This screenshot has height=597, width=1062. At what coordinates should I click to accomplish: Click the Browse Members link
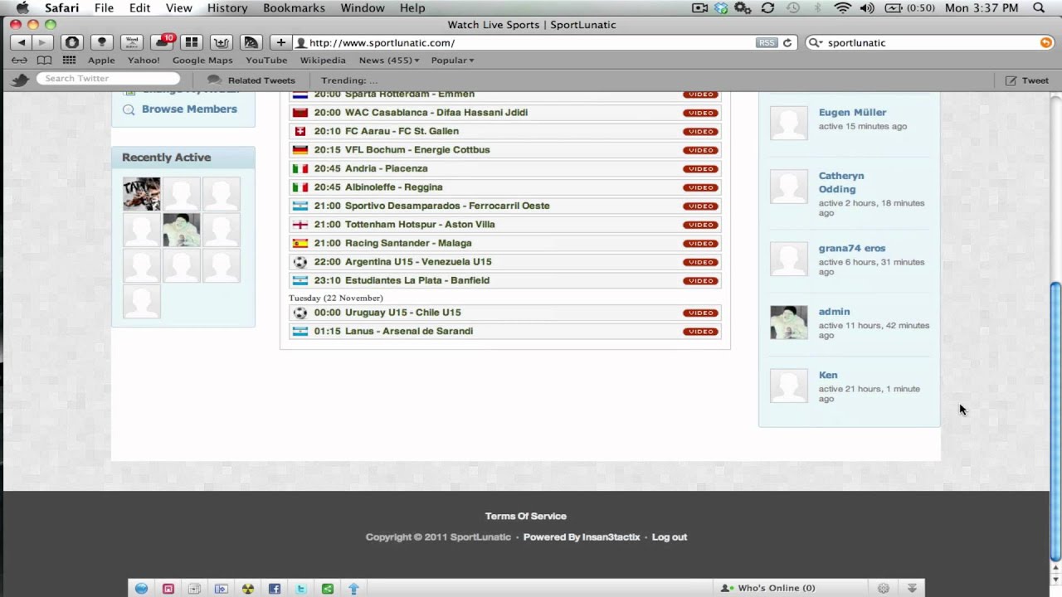(189, 109)
